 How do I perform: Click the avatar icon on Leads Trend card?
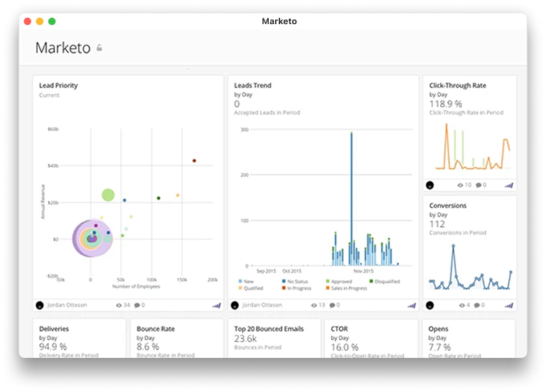[235, 305]
